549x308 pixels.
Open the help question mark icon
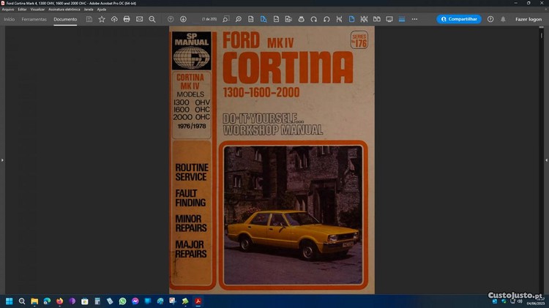click(x=490, y=19)
